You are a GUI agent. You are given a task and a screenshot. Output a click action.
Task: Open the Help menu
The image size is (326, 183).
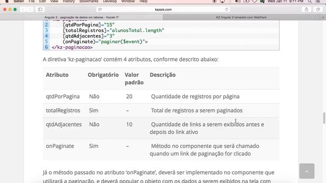click(x=144, y=1)
